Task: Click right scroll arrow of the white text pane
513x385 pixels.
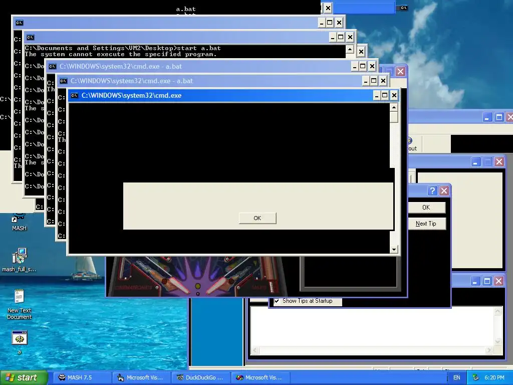Action: pyautogui.click(x=489, y=350)
